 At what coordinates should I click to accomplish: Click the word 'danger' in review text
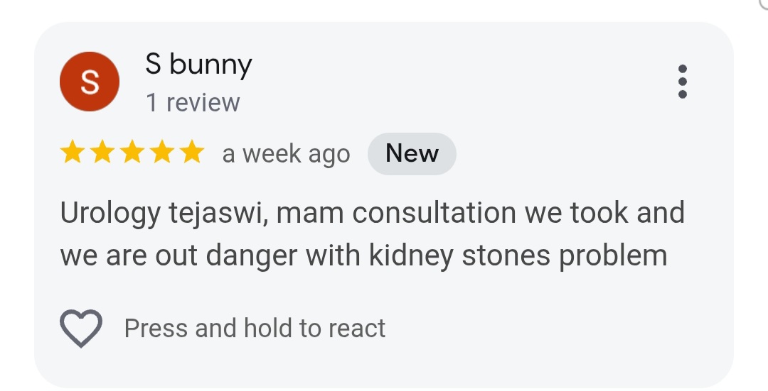[x=251, y=257]
